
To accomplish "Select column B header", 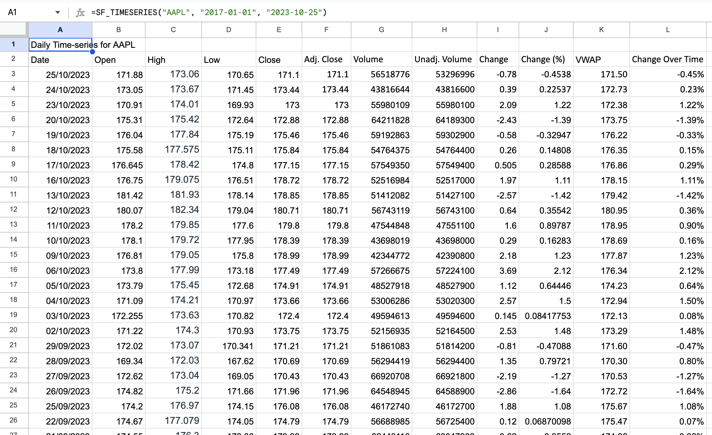I will coord(119,30).
